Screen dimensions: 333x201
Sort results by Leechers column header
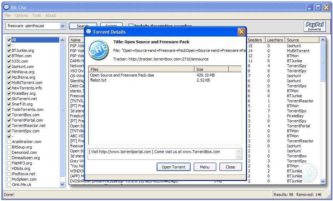click(x=275, y=40)
